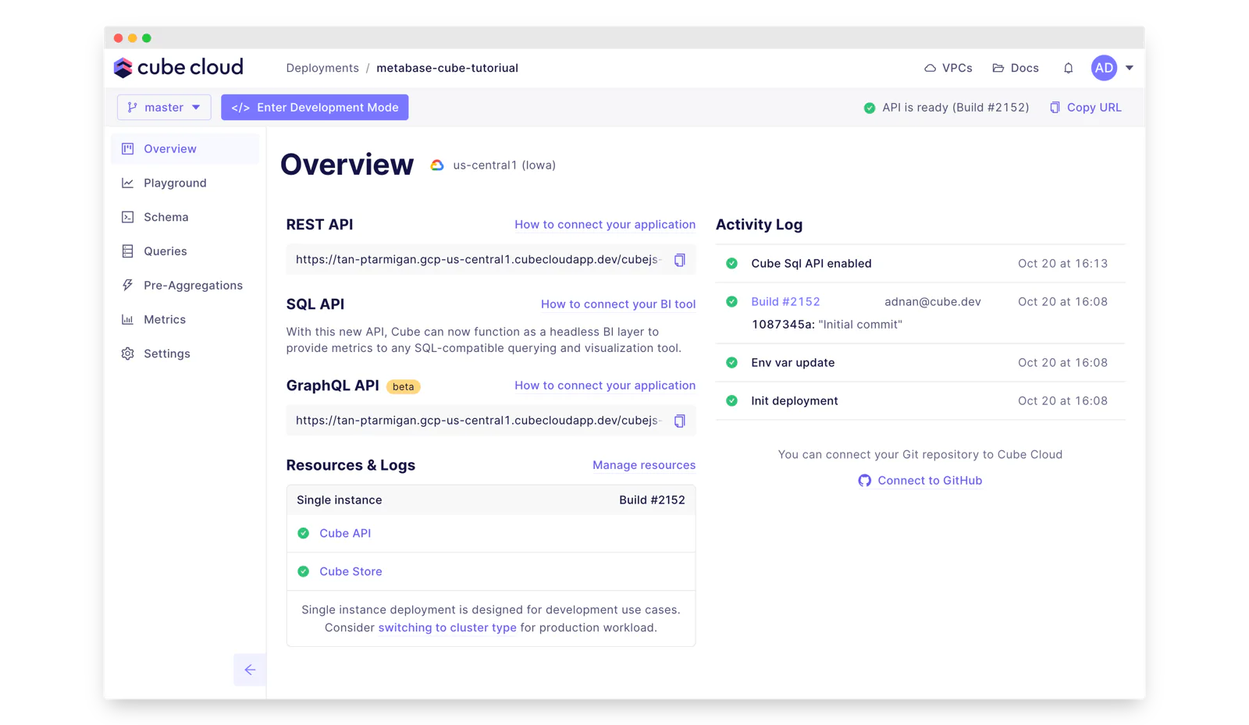1249x725 pixels.
Task: Open VPCs page
Action: 948,68
